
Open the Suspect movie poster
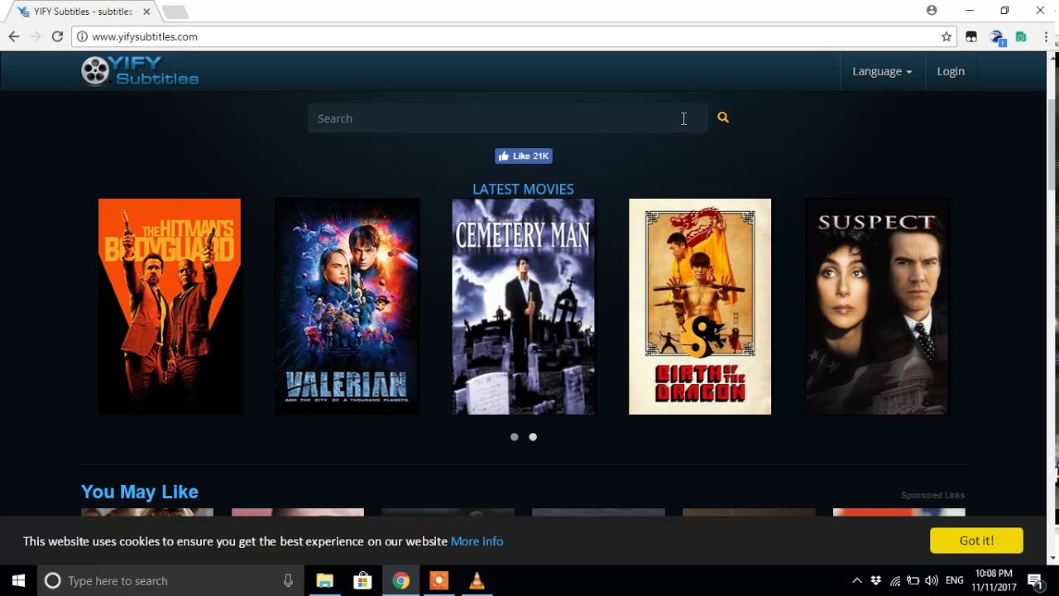point(877,306)
